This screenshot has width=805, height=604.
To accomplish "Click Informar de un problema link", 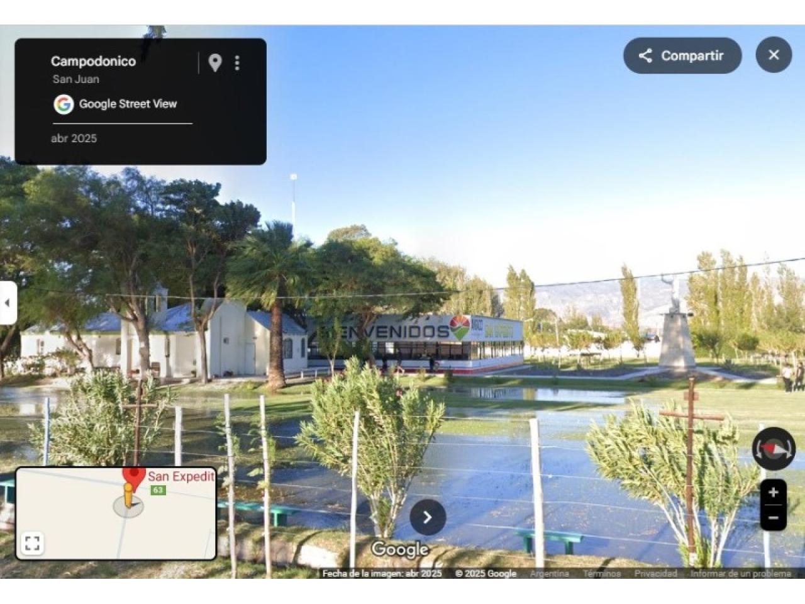I will [740, 573].
